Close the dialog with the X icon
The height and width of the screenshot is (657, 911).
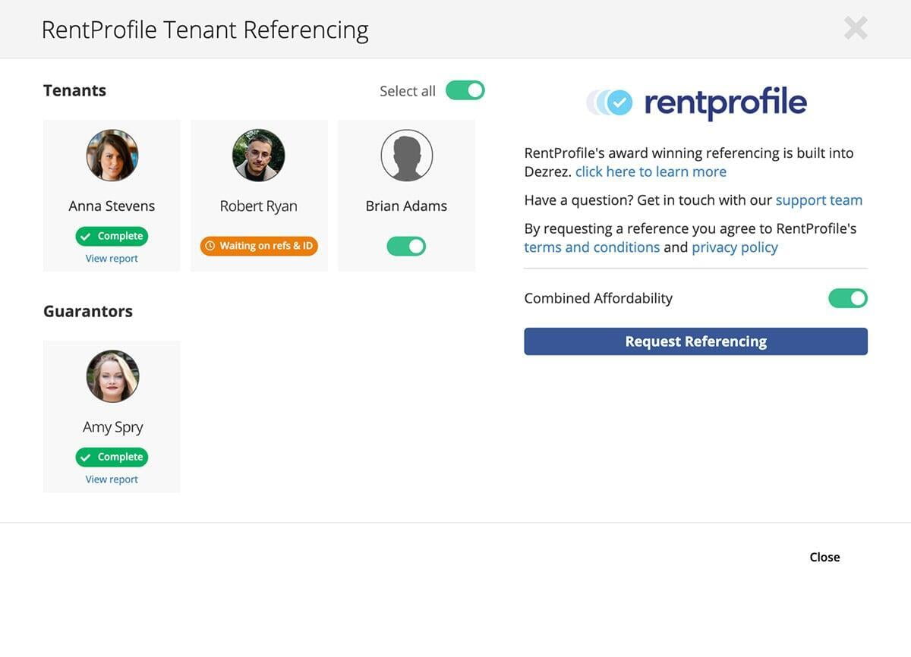856,28
